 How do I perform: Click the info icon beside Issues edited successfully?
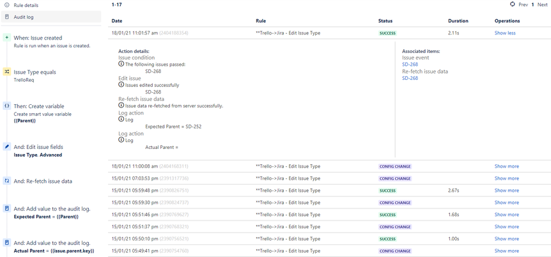[x=121, y=85]
